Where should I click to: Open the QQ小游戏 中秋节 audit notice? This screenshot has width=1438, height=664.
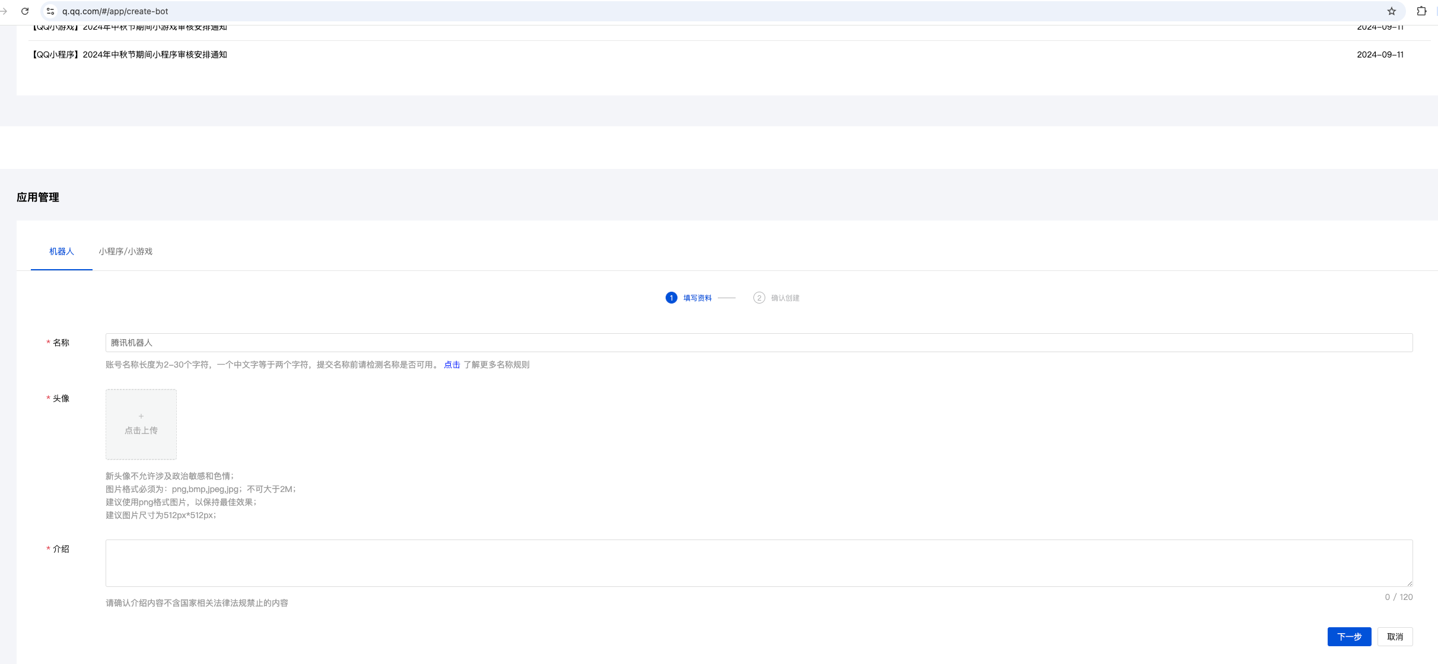(129, 28)
